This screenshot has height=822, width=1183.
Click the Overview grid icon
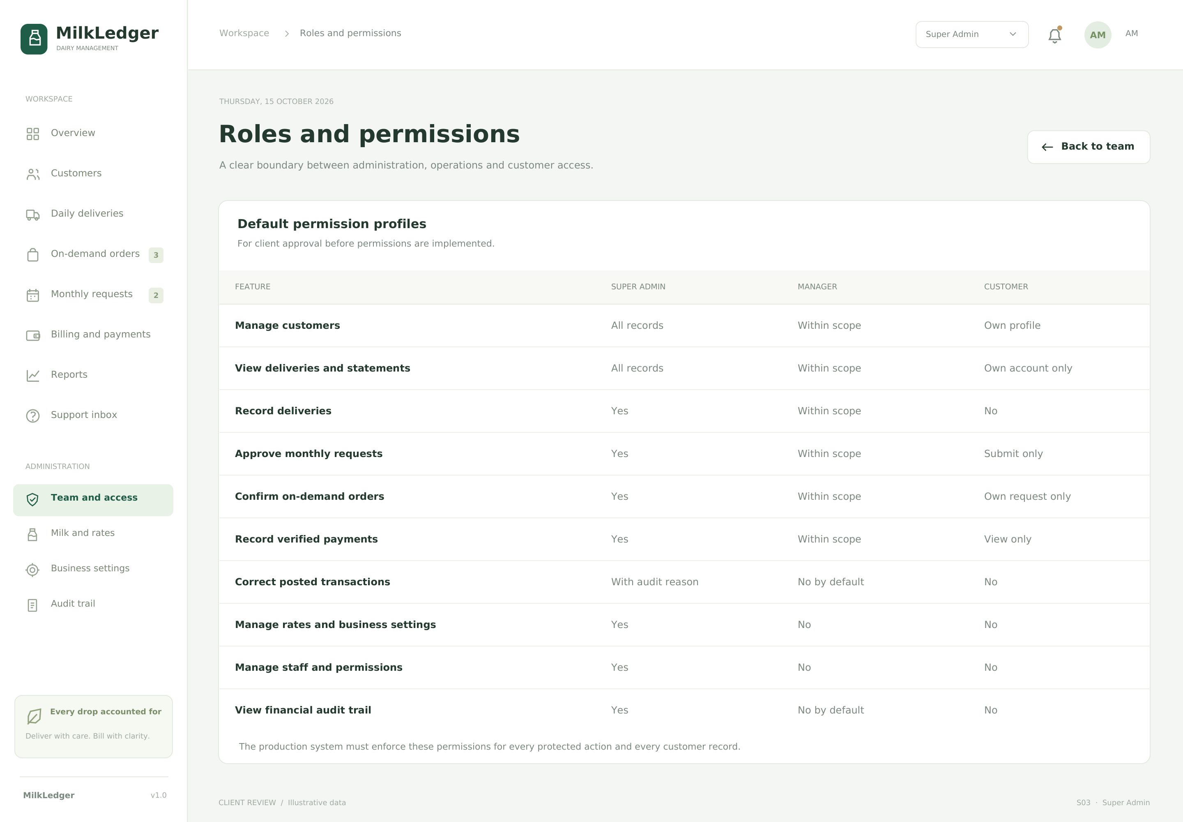33,134
